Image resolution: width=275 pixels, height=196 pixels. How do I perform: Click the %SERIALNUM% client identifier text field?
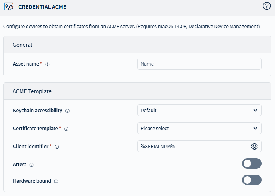click(x=193, y=146)
